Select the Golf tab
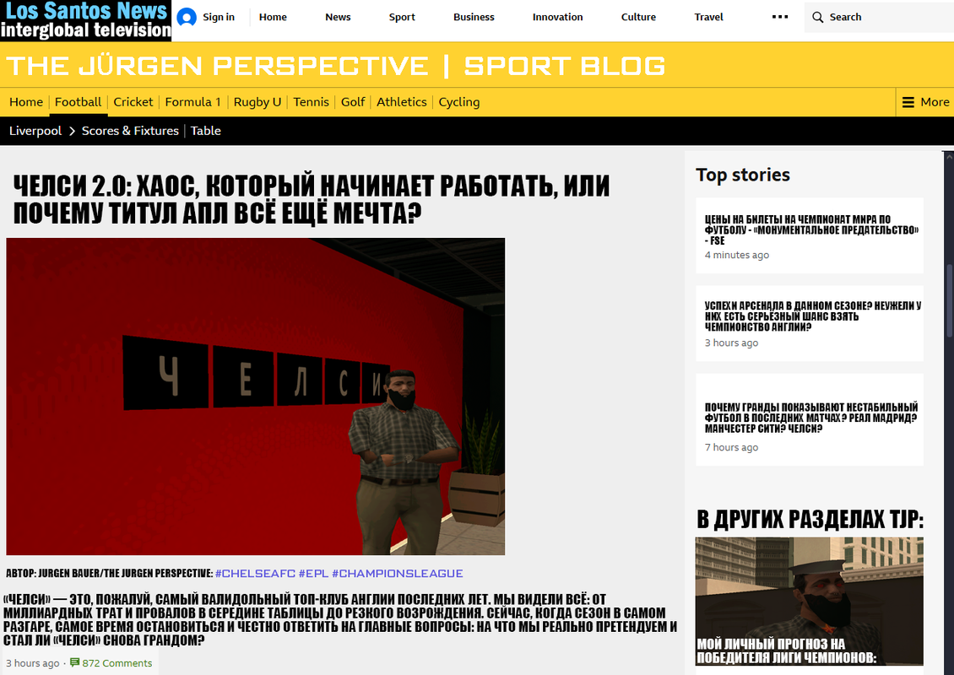 pyautogui.click(x=353, y=102)
